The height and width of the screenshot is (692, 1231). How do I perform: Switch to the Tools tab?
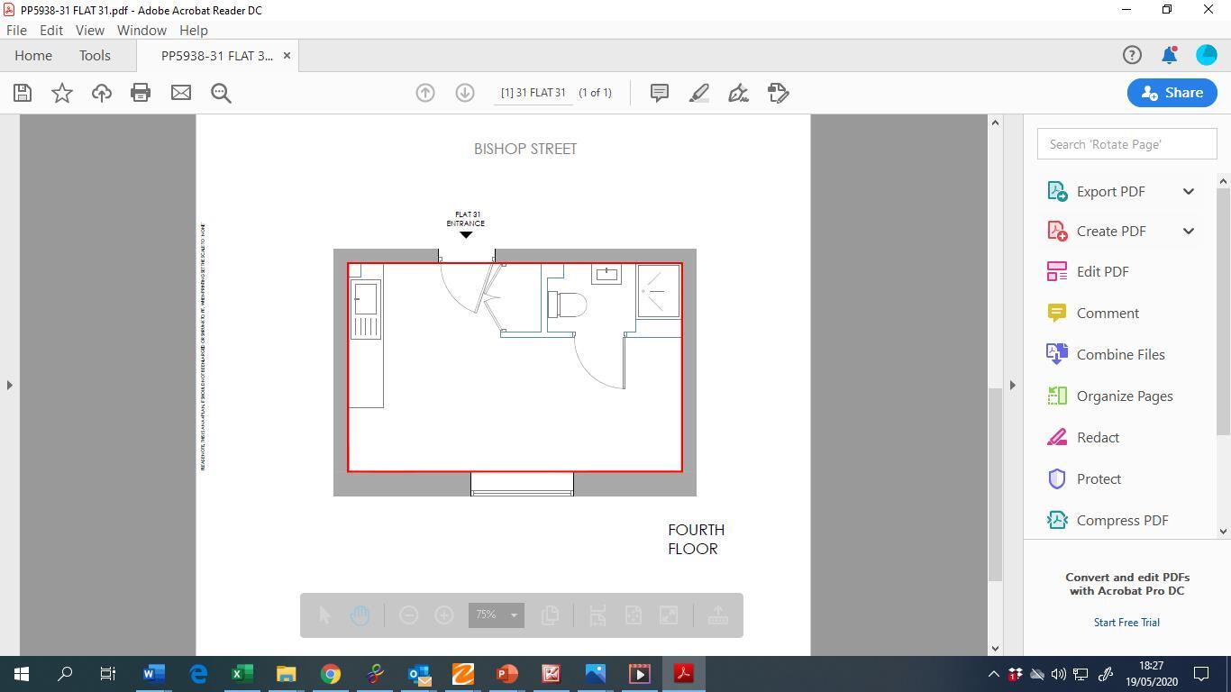click(x=95, y=55)
